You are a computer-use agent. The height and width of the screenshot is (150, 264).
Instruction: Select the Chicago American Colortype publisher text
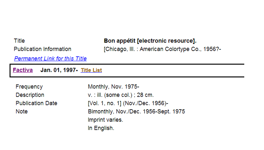(x=162, y=49)
